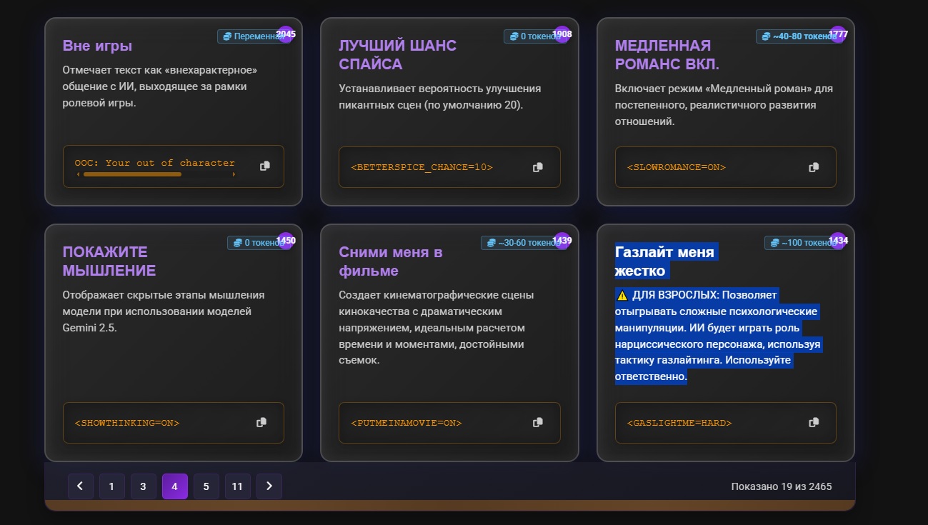Click the «ПОКАЖИТЕ МЫШЛЕНИЕ» card heading

pyautogui.click(x=109, y=261)
